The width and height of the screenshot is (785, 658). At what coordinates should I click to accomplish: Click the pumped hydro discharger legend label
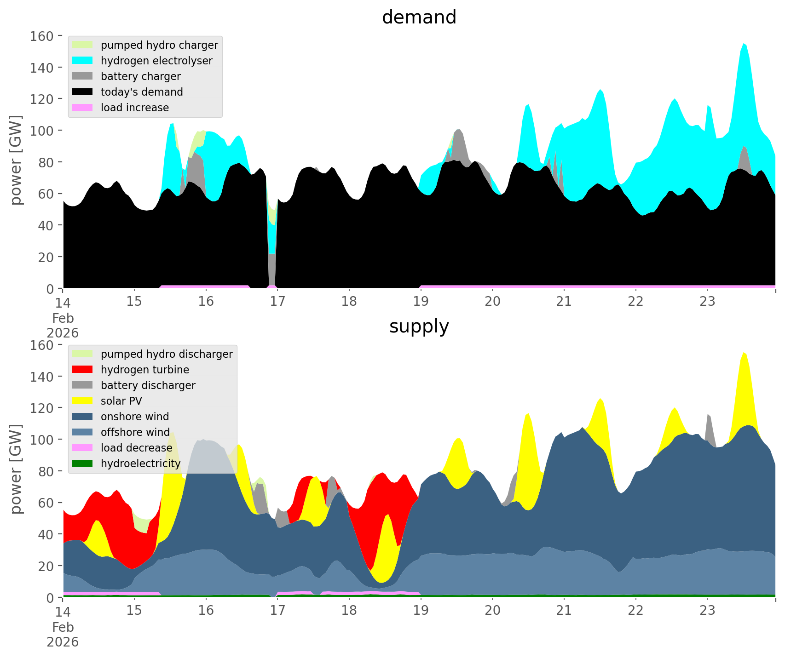click(x=167, y=354)
